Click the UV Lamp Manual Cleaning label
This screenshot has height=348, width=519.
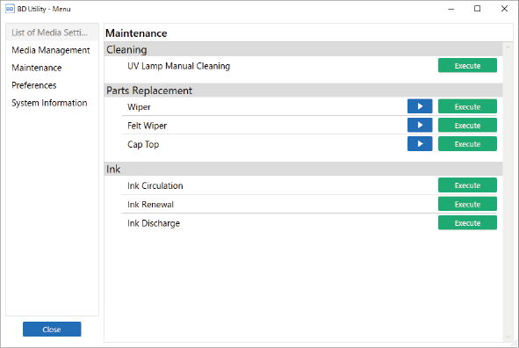179,66
